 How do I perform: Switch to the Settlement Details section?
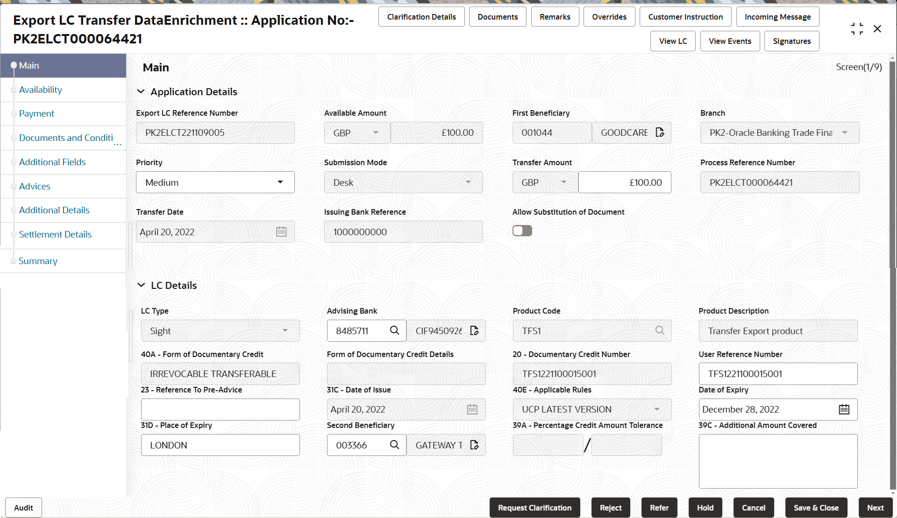(x=55, y=234)
